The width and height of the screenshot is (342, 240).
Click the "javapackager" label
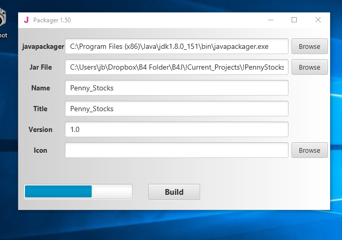pyautogui.click(x=43, y=46)
